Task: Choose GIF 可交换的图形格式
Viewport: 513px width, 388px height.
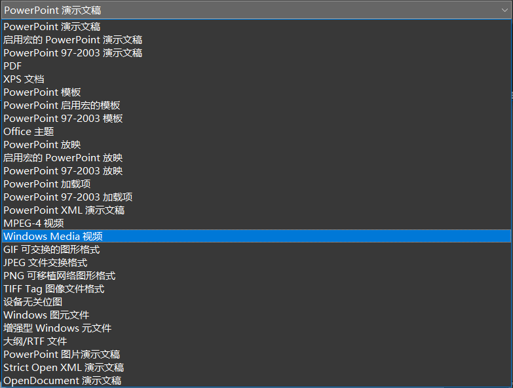Action: pyautogui.click(x=256, y=250)
